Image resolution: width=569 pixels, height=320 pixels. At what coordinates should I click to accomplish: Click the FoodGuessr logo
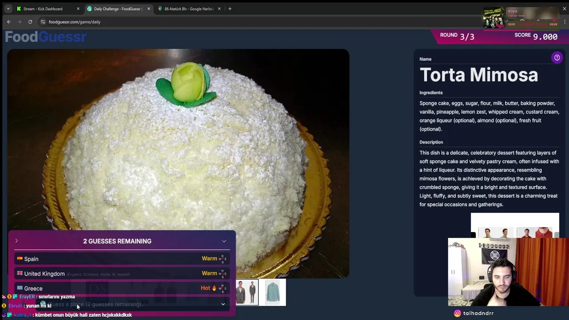[x=46, y=37]
